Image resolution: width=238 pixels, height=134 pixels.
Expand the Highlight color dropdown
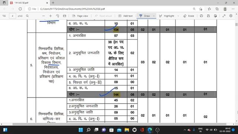tap(178, 16)
